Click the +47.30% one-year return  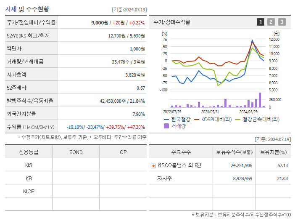pos(136,127)
